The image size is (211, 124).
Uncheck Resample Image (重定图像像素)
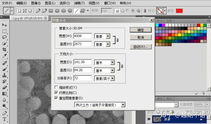pos(56,98)
